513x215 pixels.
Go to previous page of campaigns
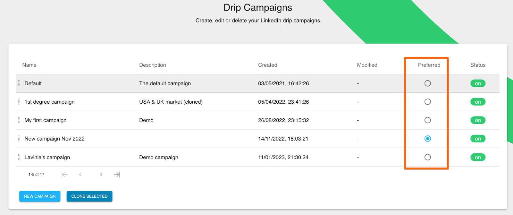80,175
